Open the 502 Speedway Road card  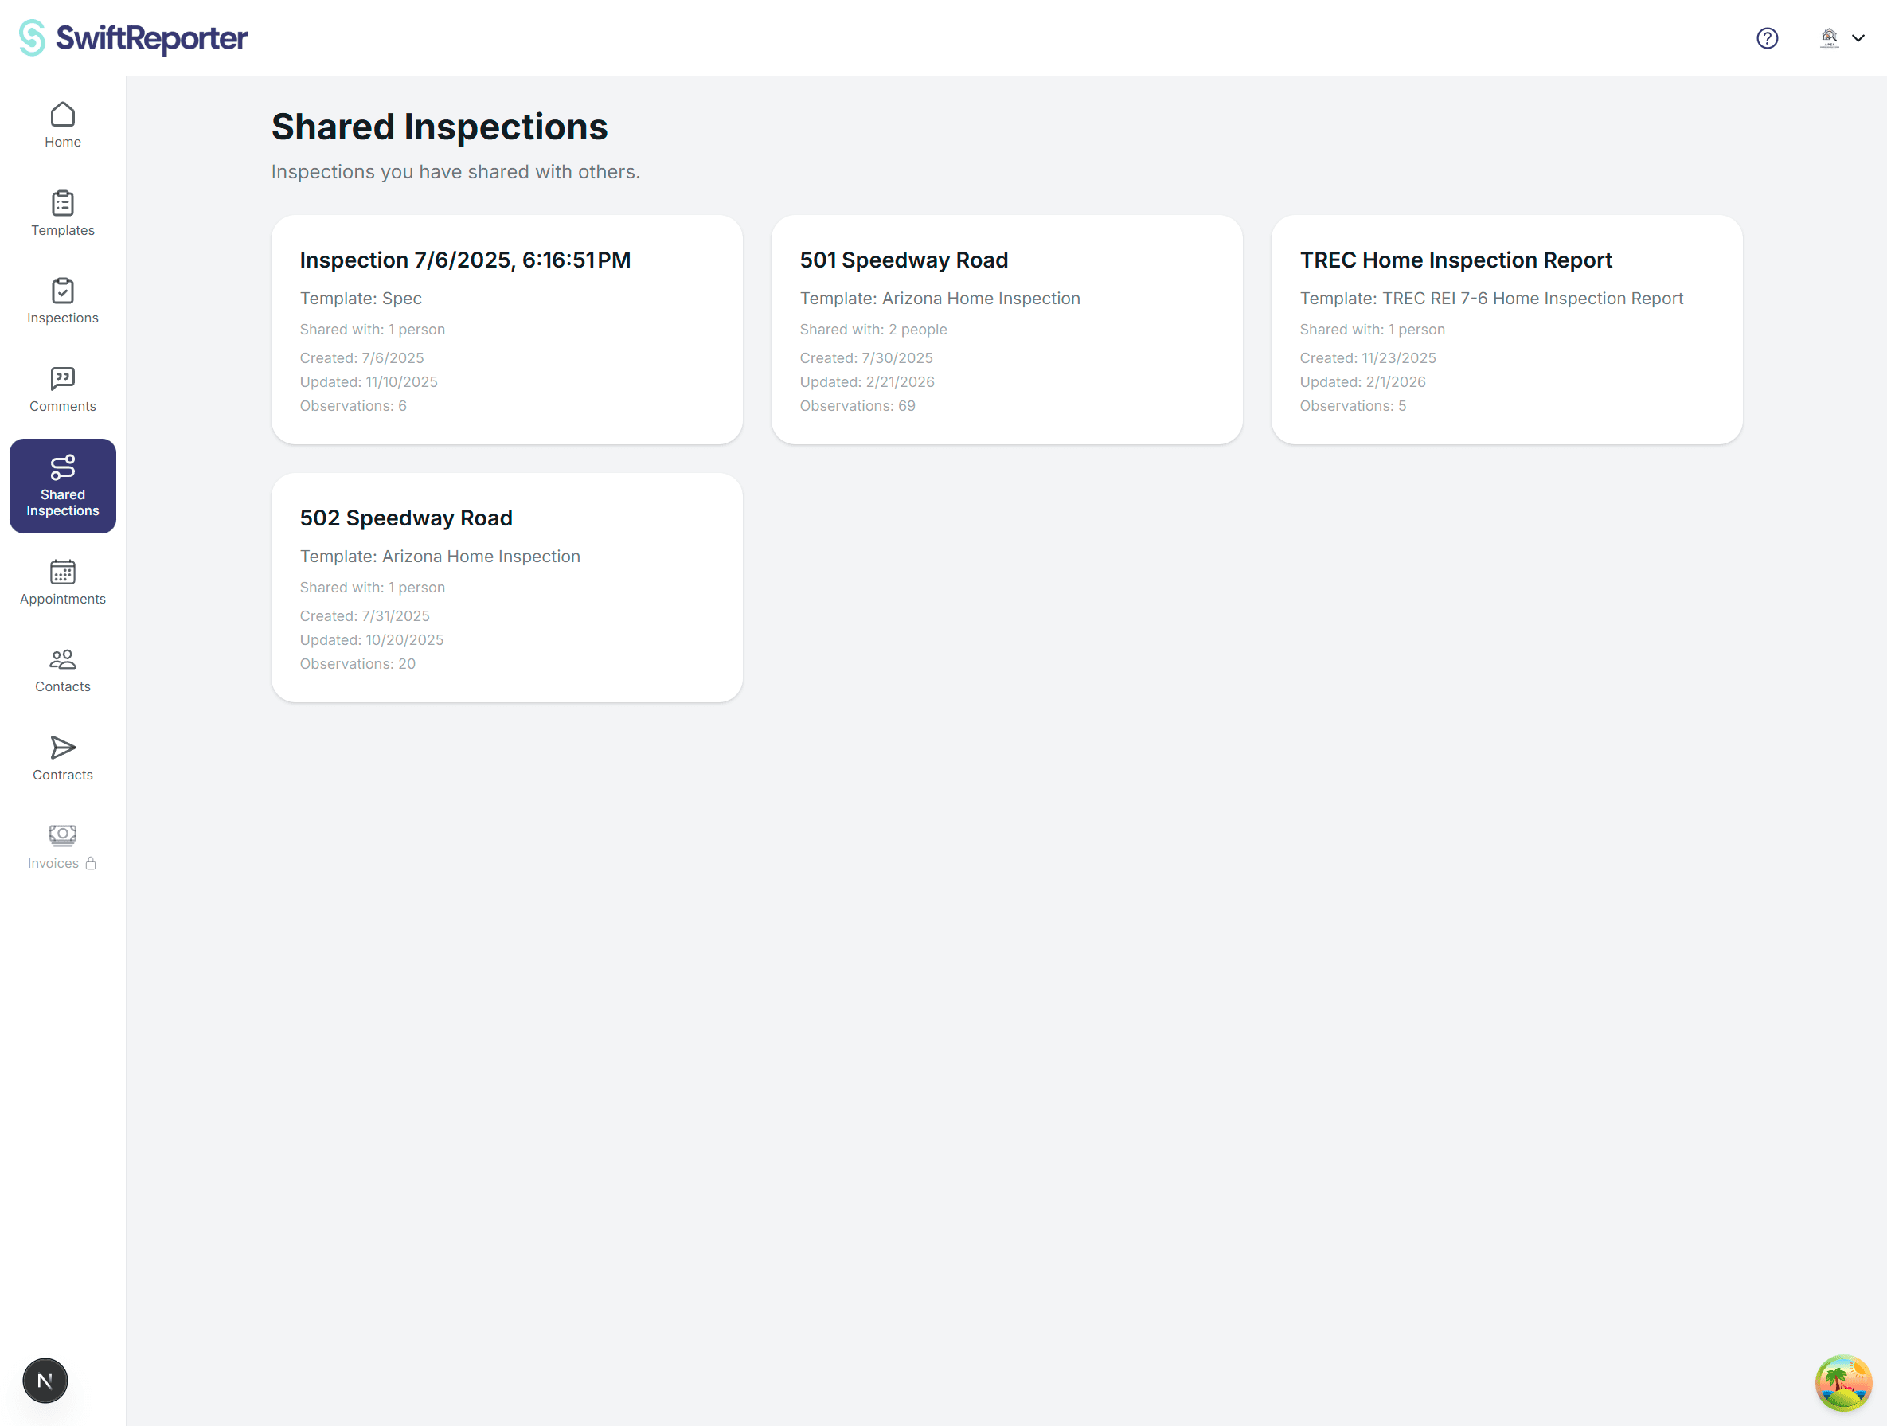click(506, 588)
